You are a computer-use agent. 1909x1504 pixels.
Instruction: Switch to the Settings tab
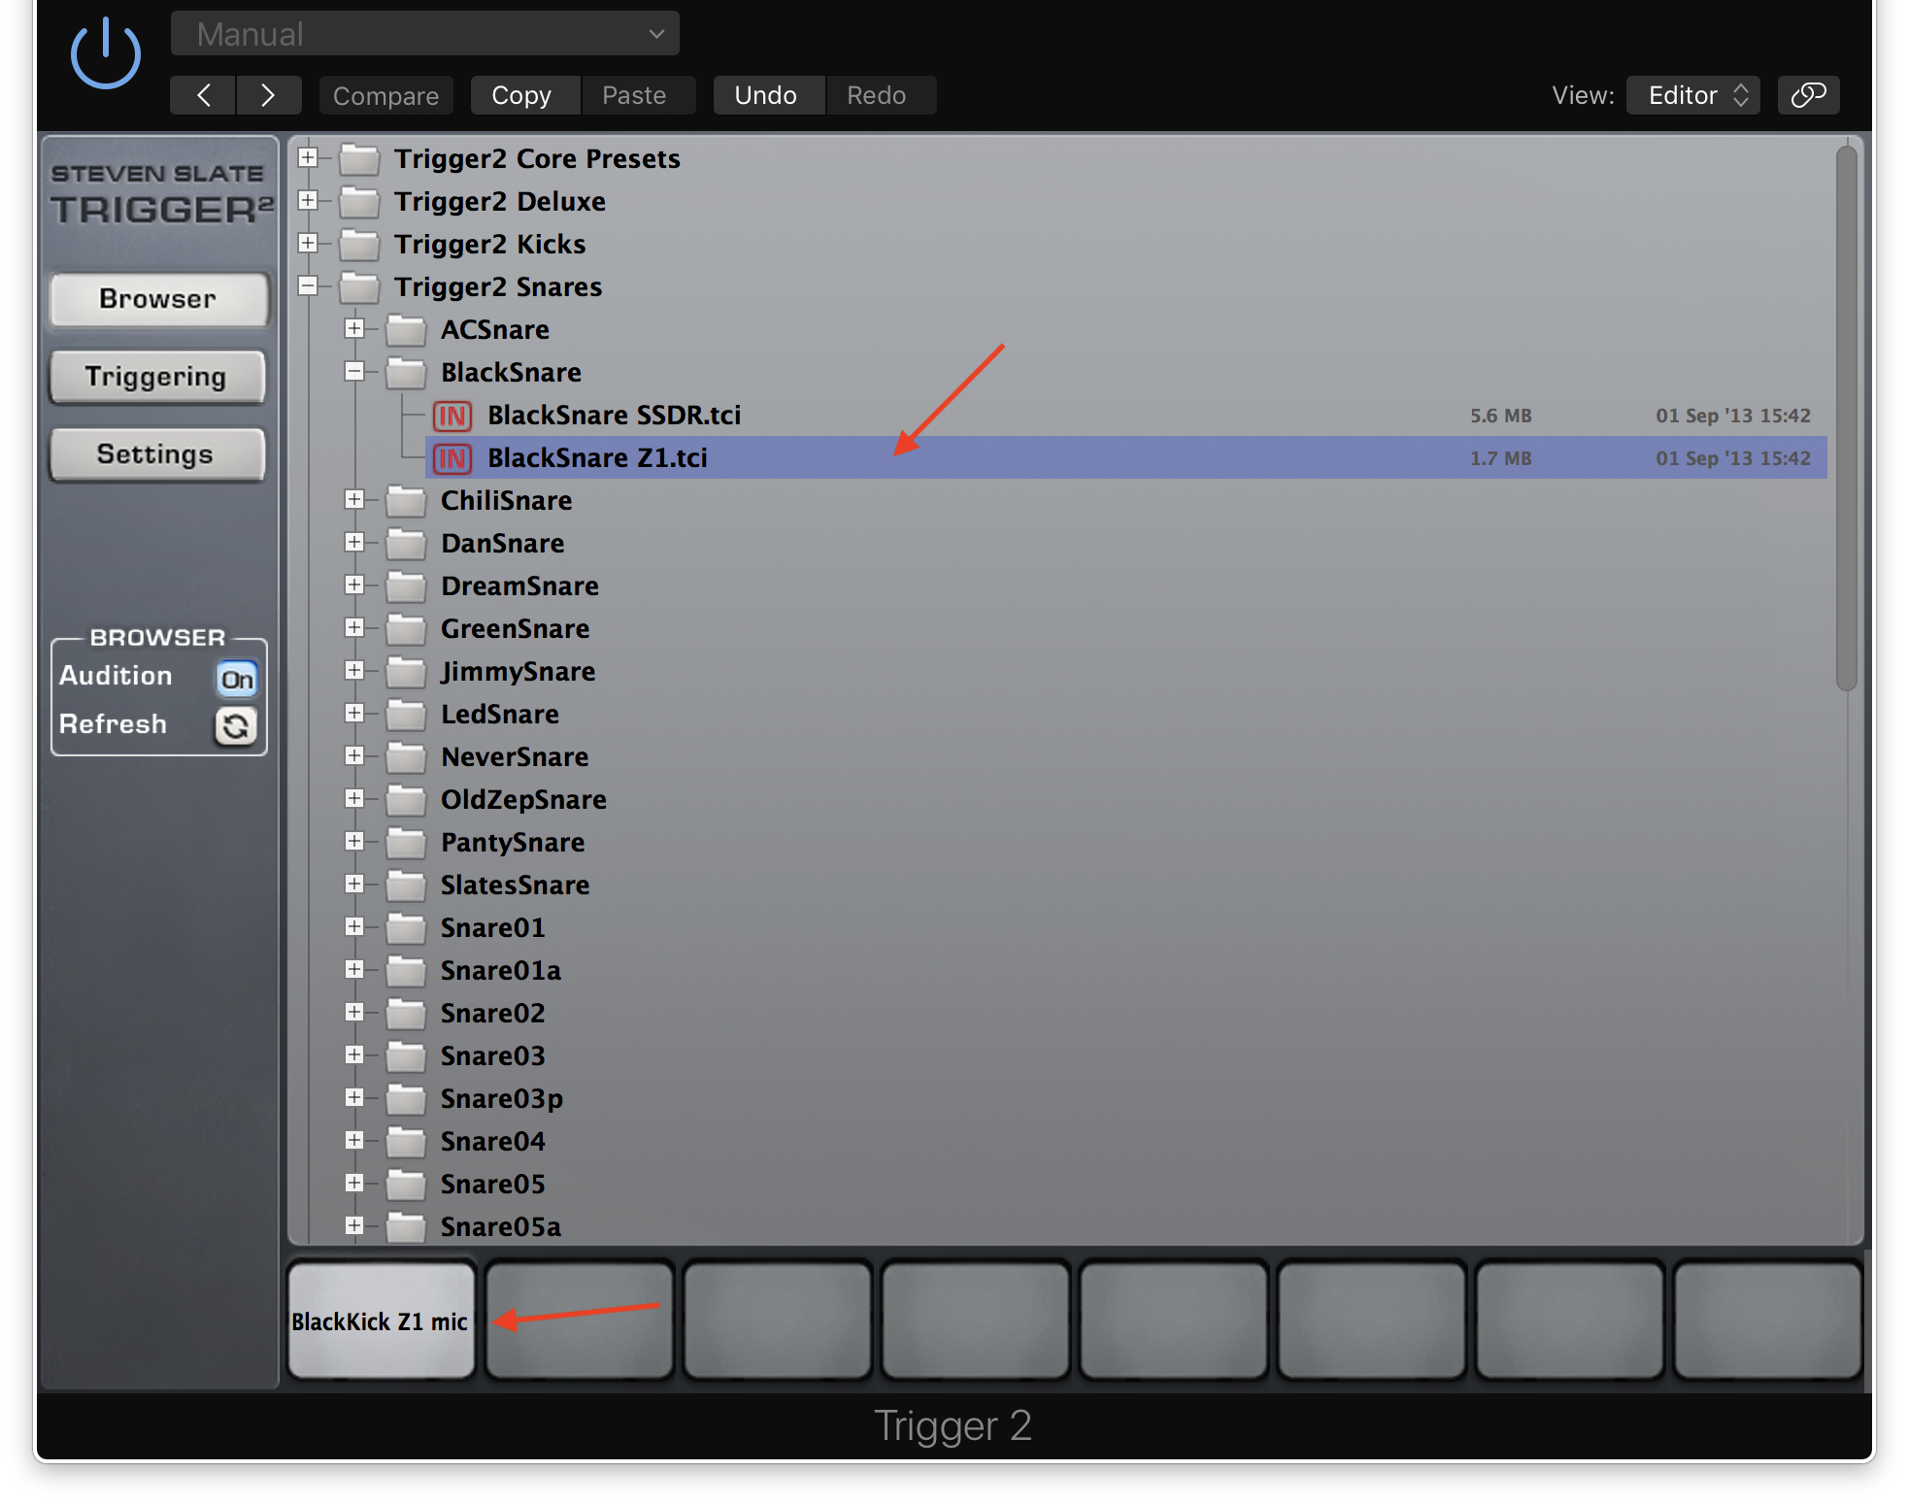(x=157, y=454)
